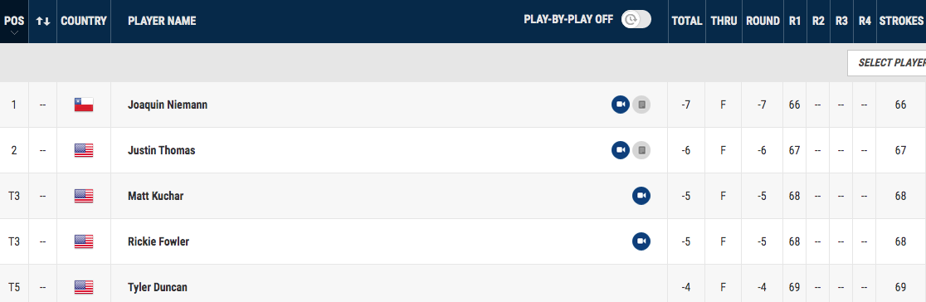Open Joaquin Niemann's scorecard icon
926x302 pixels.
(641, 105)
